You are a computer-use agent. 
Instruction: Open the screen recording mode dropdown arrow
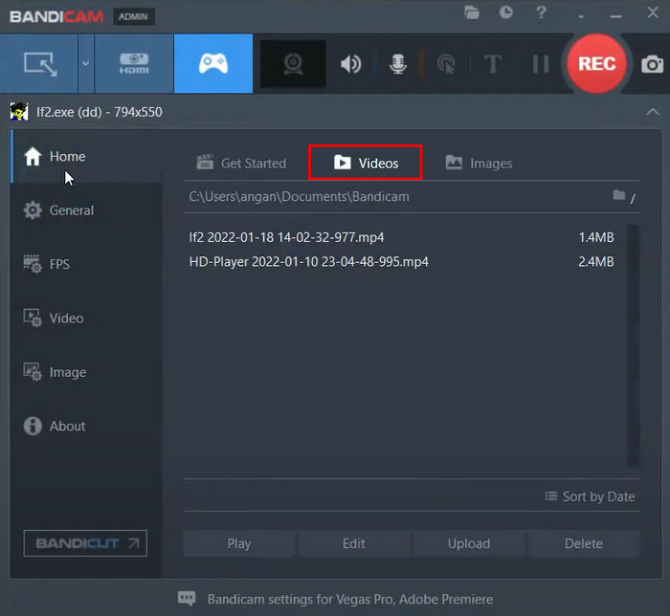(86, 64)
